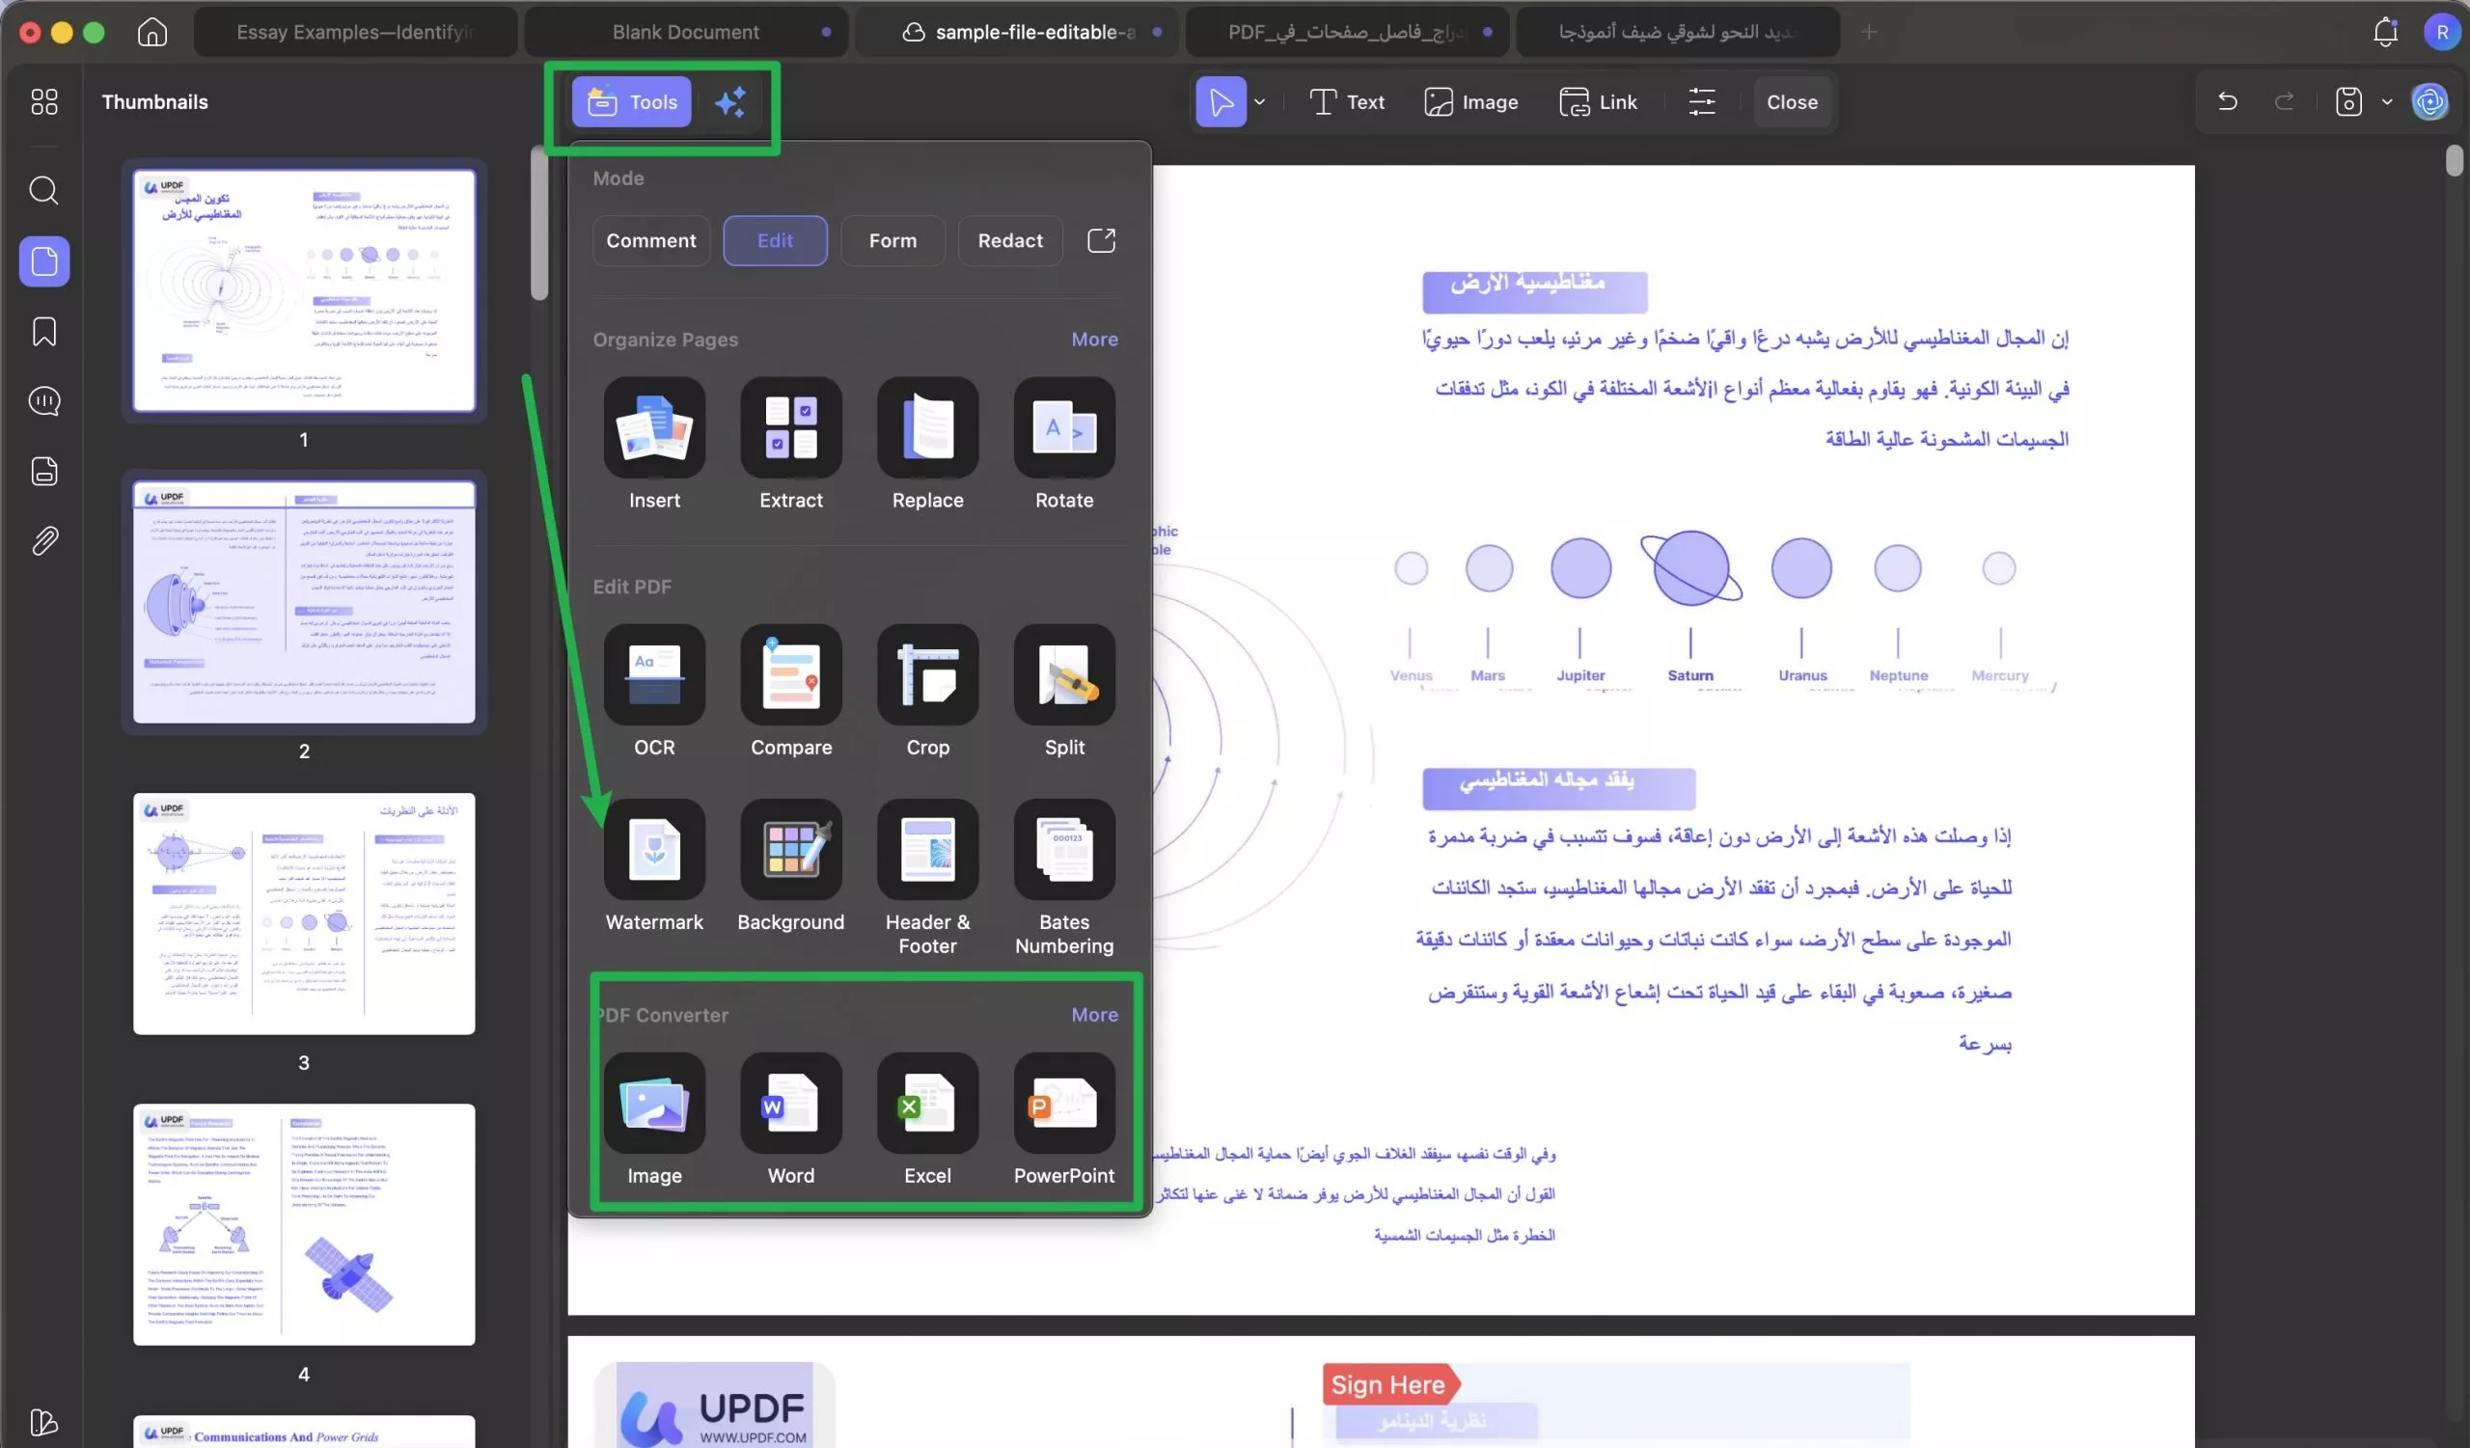Screen dimensions: 2470x1448
Task: Click the bottom-left sidebar panel icon
Action: [x=44, y=1422]
